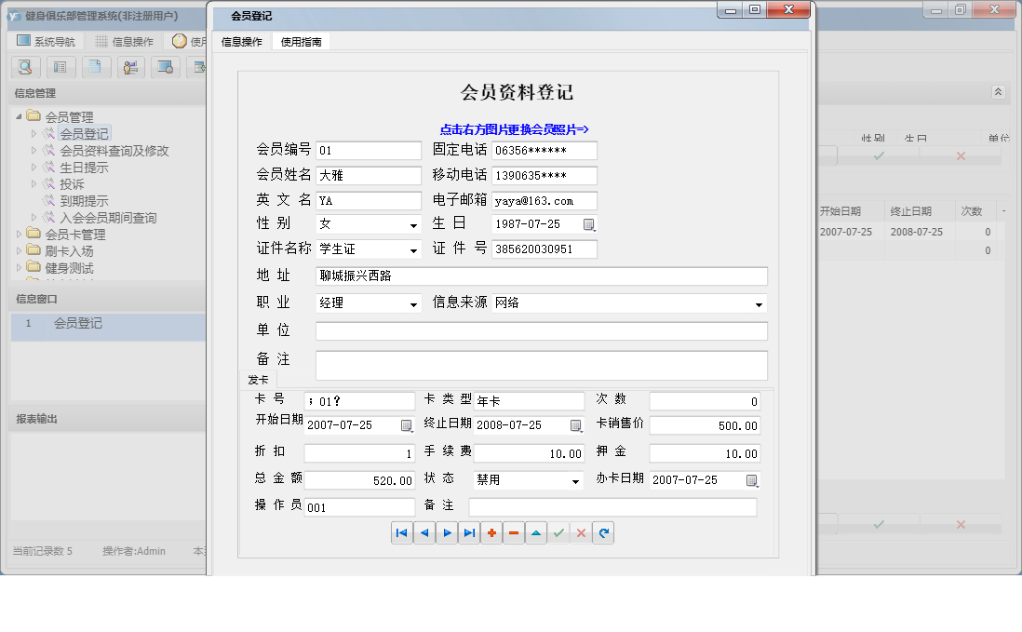Open the 证件名称 certificate type dropdown
This screenshot has width=1022, height=632.
tap(415, 249)
